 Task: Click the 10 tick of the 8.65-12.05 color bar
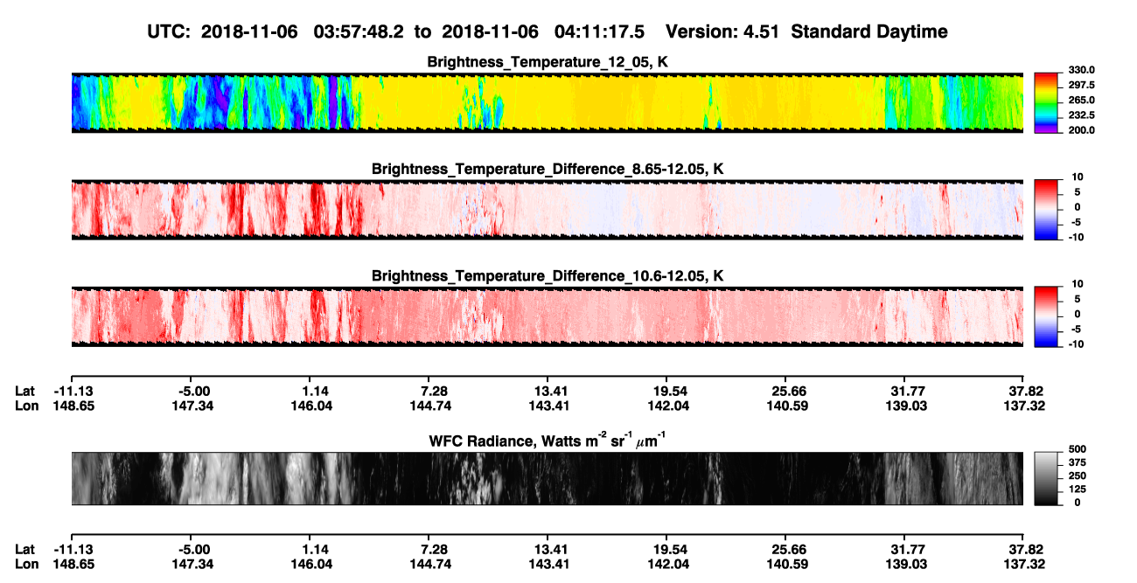pos(1078,177)
